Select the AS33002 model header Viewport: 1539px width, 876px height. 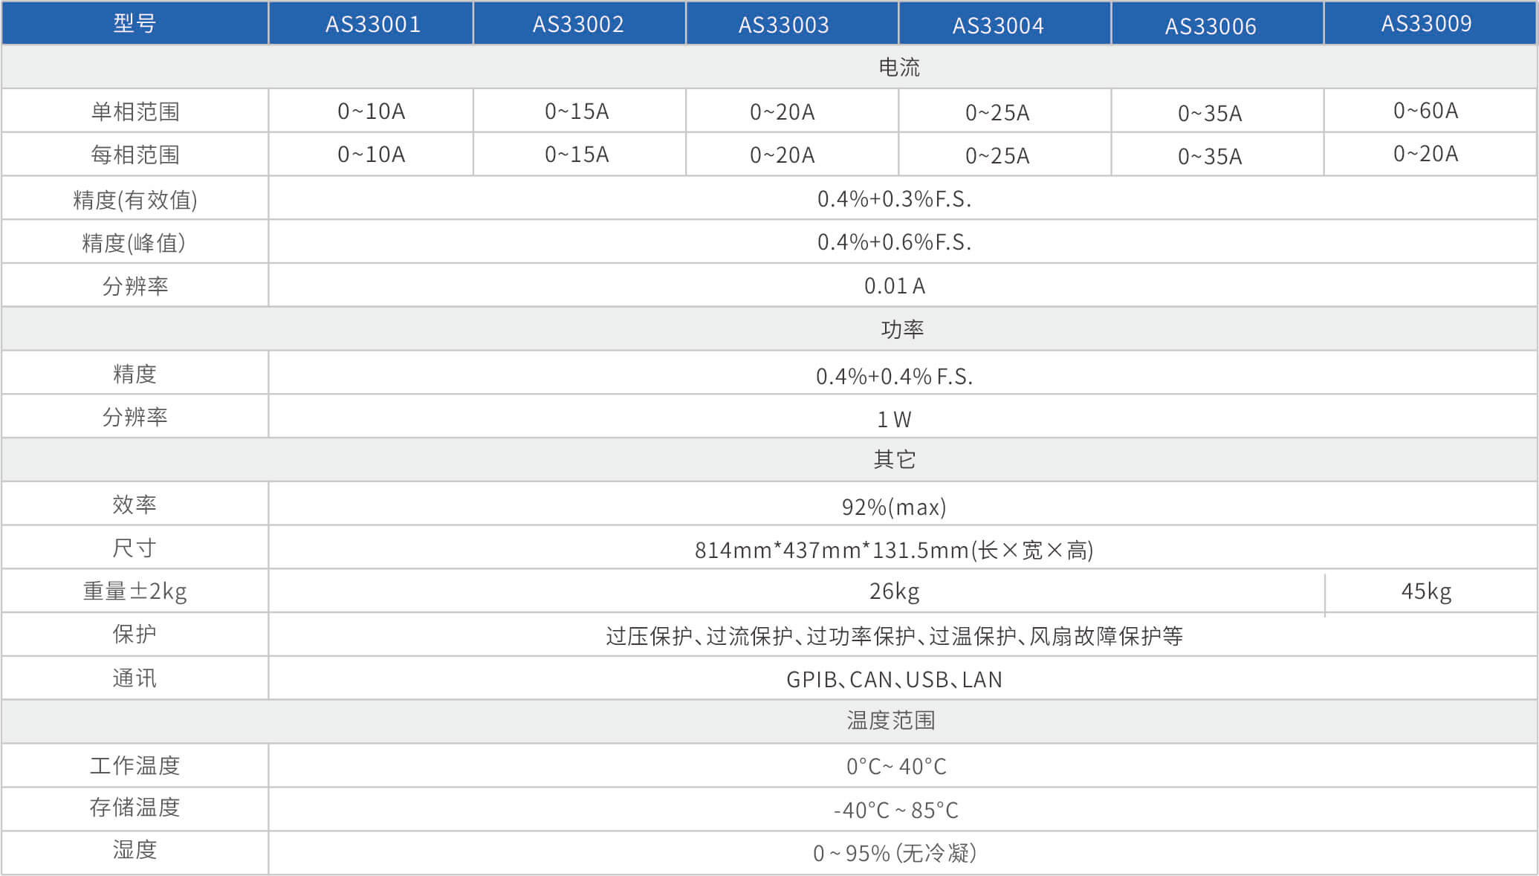pyautogui.click(x=578, y=25)
